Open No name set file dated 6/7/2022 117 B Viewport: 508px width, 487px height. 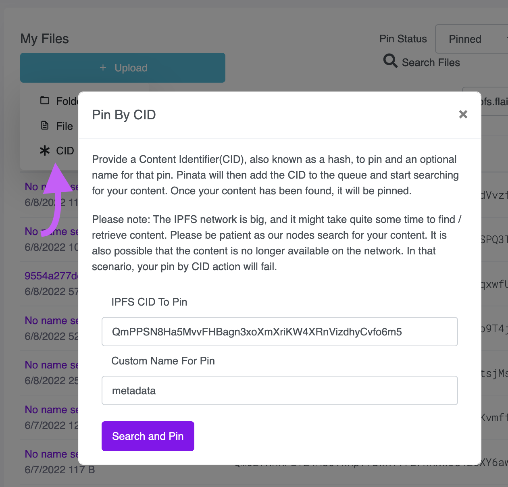point(52,454)
